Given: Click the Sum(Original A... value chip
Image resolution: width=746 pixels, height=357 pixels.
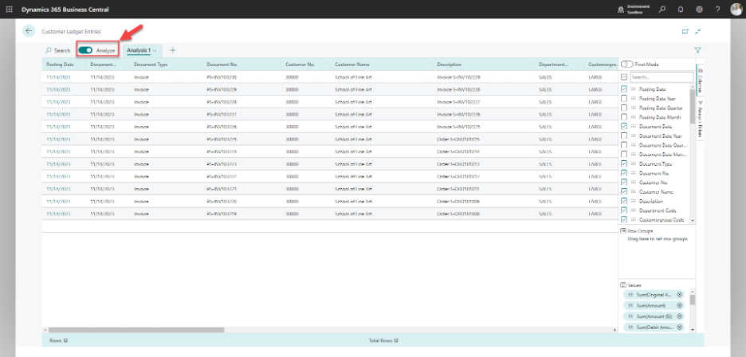Looking at the screenshot, I should [x=654, y=295].
